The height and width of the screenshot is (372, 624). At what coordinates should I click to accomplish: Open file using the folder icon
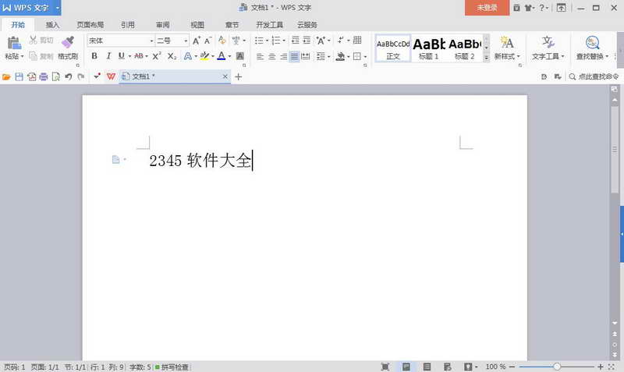tap(6, 76)
